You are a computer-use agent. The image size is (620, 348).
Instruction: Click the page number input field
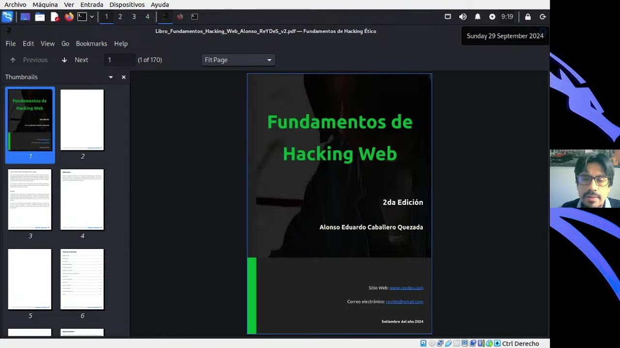120,60
